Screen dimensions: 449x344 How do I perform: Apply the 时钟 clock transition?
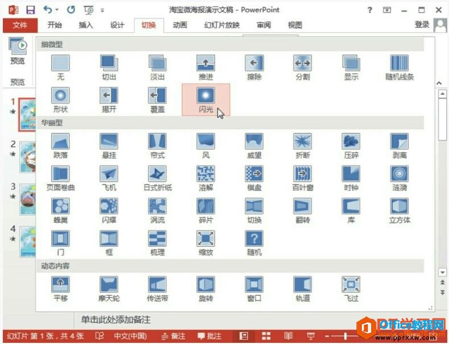coord(351,178)
